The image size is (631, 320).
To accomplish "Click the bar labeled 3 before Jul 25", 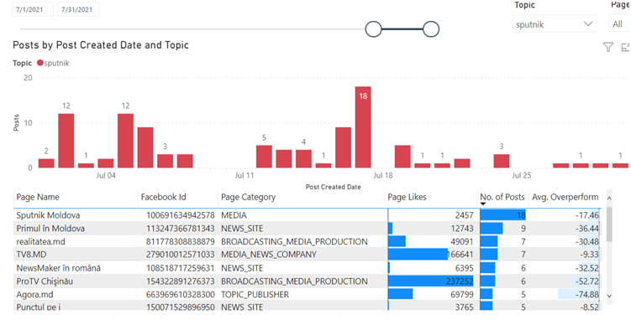I will 502,161.
